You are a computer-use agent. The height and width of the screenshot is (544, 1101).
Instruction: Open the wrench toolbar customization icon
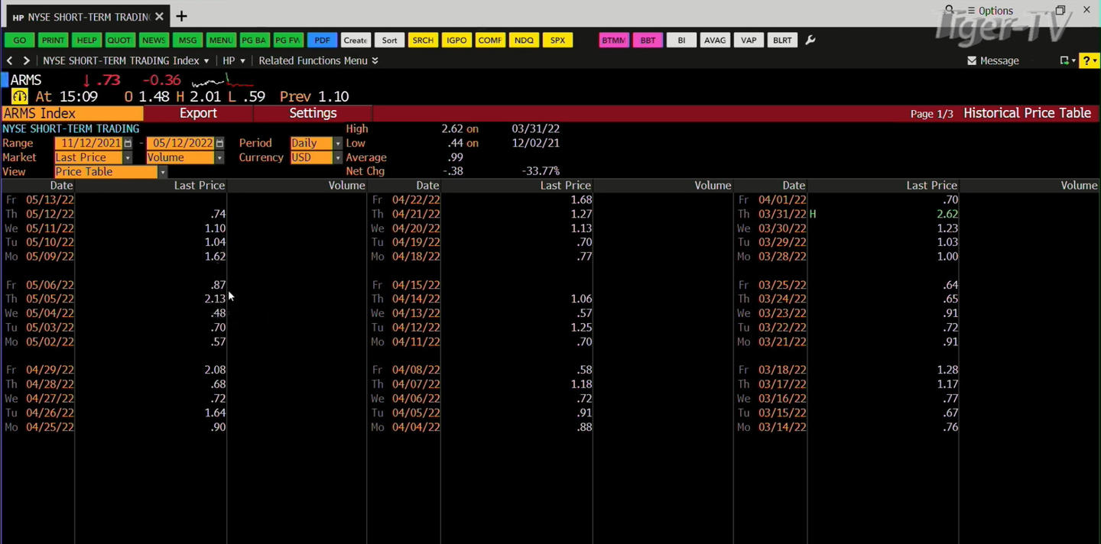[810, 40]
